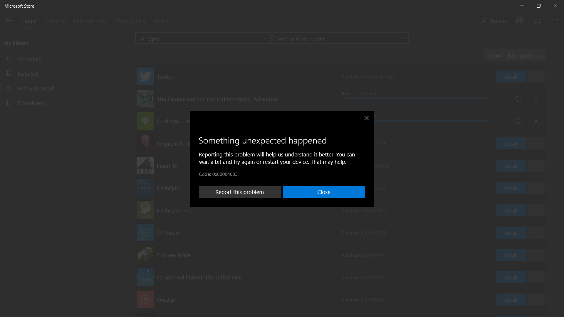Open more options for FlashQuiz
The height and width of the screenshot is (317, 564).
click(x=536, y=188)
